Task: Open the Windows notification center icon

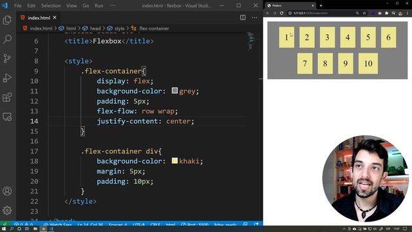Action: click(x=405, y=229)
